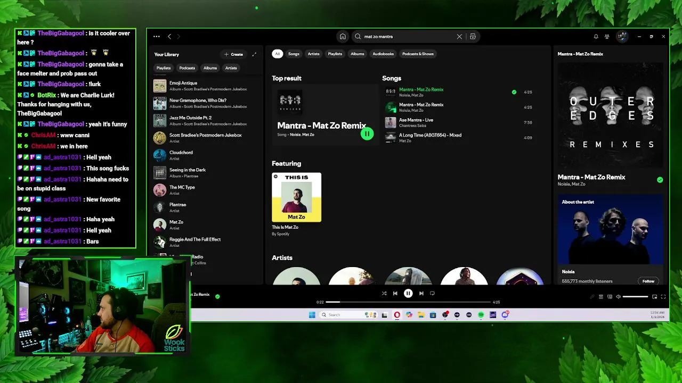Filter results by Podcasts & Shows
The height and width of the screenshot is (383, 682).
[418, 54]
